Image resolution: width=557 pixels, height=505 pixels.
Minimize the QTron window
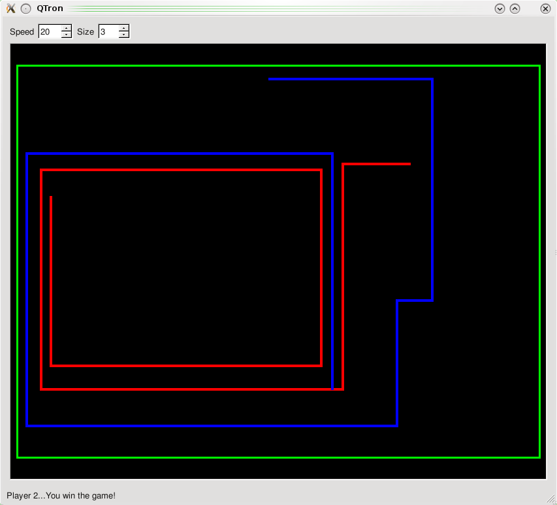click(x=500, y=8)
